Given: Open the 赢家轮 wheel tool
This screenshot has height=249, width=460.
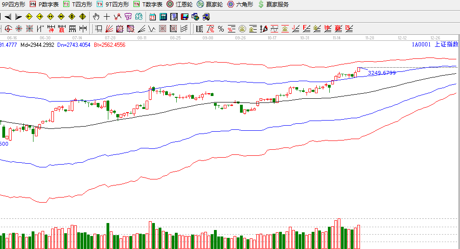Looking at the screenshot, I should (x=210, y=4).
